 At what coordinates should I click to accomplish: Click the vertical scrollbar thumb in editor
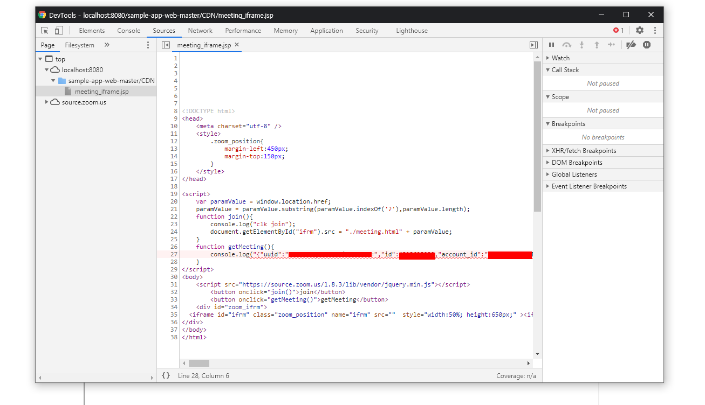click(537, 137)
